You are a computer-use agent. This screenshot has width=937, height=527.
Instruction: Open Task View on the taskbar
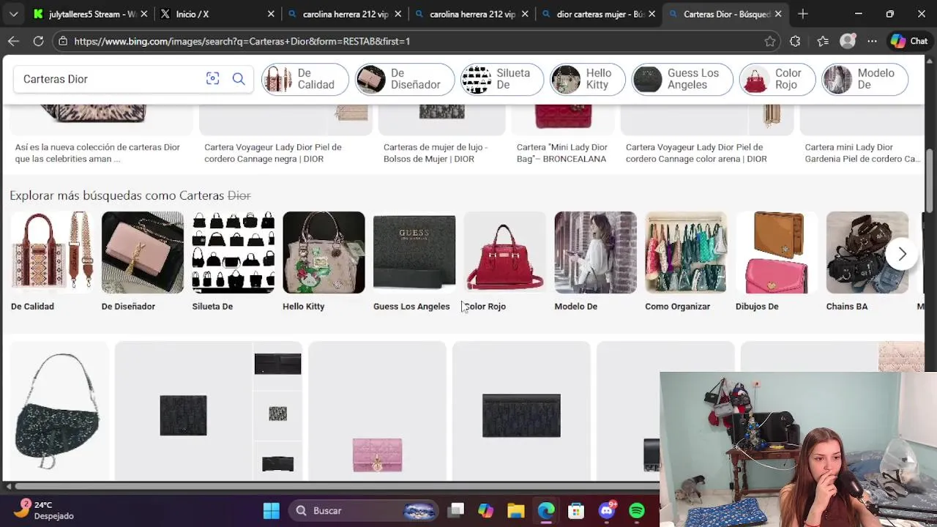(x=456, y=511)
